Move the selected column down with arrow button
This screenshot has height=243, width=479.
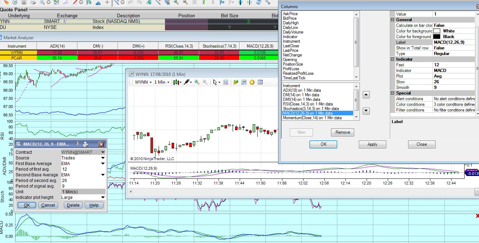click(x=366, y=111)
